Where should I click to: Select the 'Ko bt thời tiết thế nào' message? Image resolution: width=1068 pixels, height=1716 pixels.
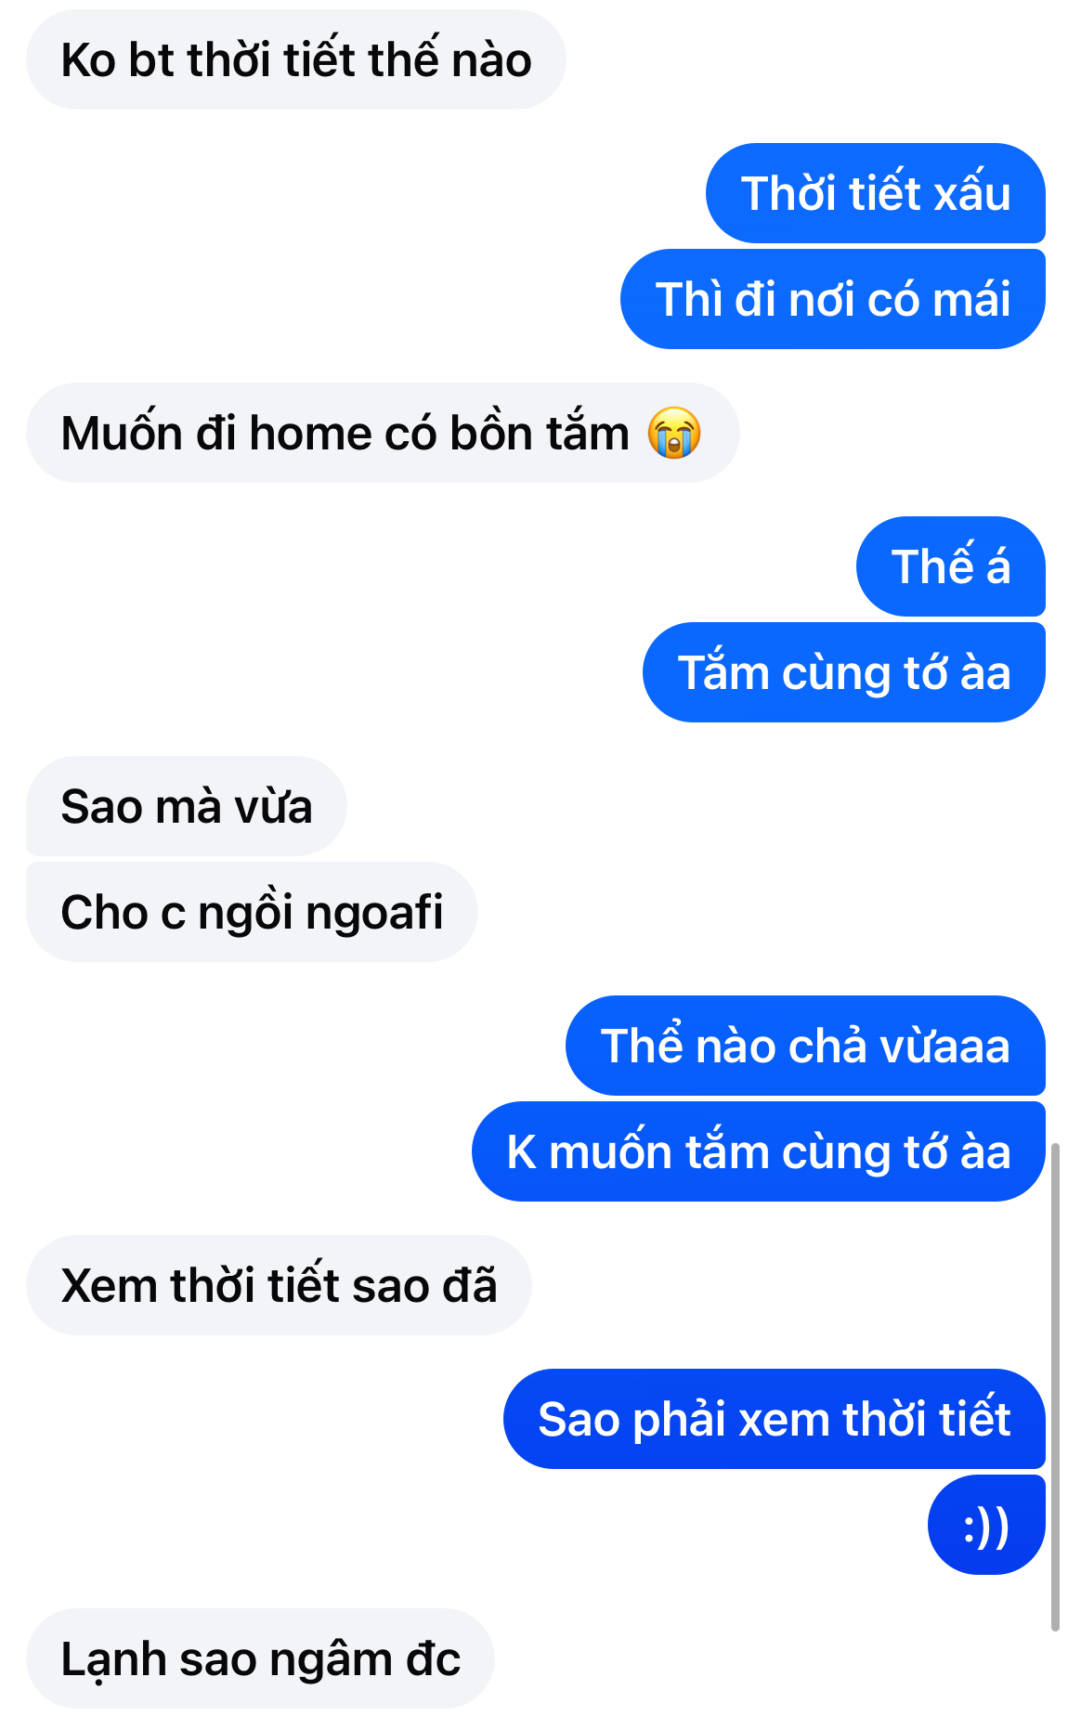(x=296, y=60)
